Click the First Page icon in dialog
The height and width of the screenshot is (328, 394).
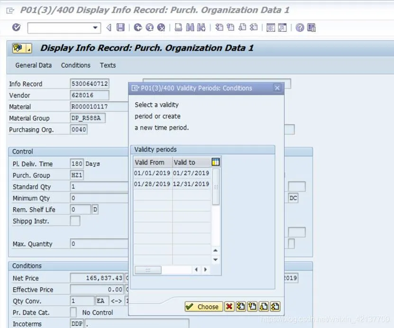(x=241, y=307)
